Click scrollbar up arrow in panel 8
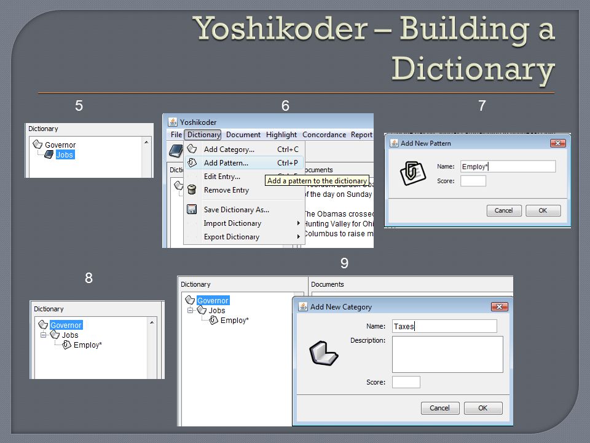The width and height of the screenshot is (590, 443). point(152,322)
